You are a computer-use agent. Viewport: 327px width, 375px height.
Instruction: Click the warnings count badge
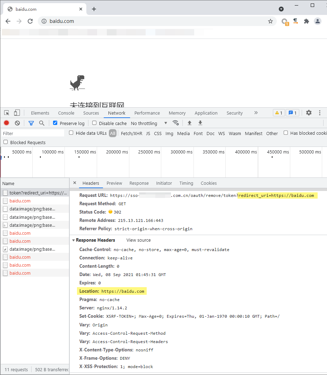pos(279,113)
